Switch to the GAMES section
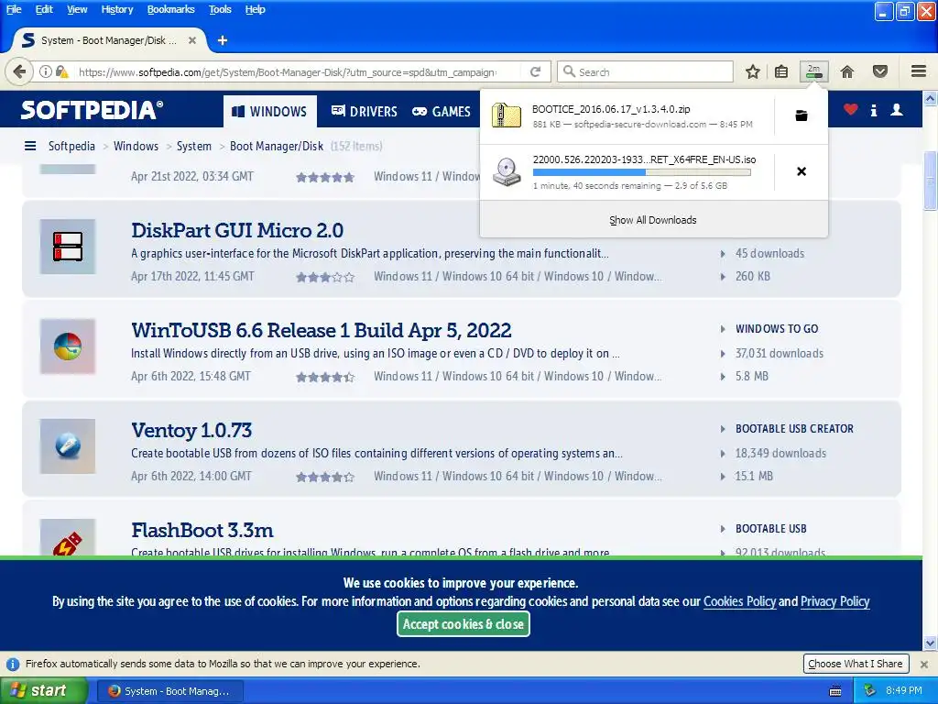 (x=442, y=111)
